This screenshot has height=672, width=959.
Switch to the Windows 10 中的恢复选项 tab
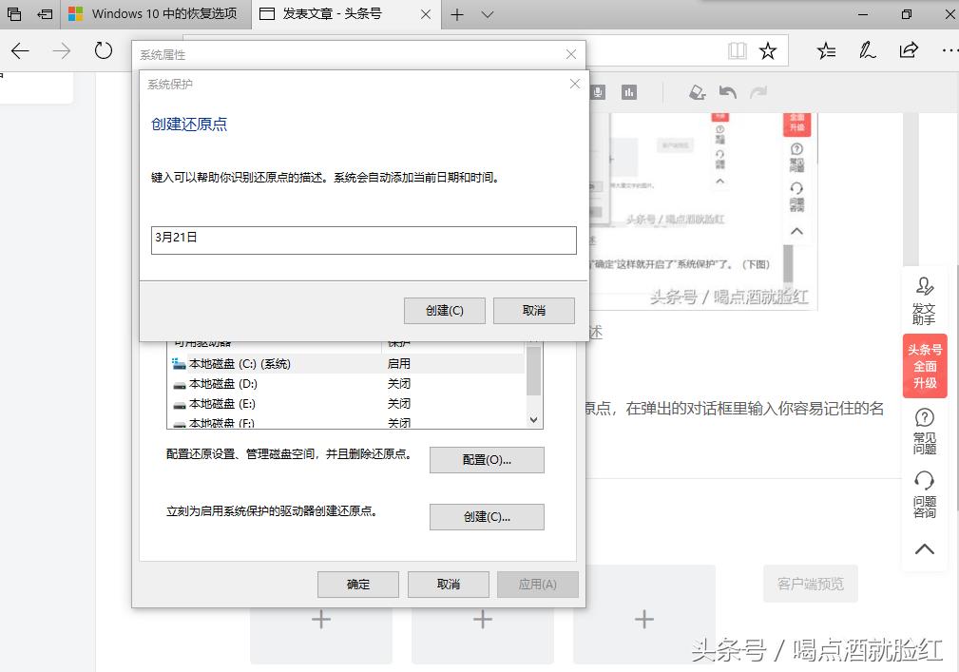155,14
